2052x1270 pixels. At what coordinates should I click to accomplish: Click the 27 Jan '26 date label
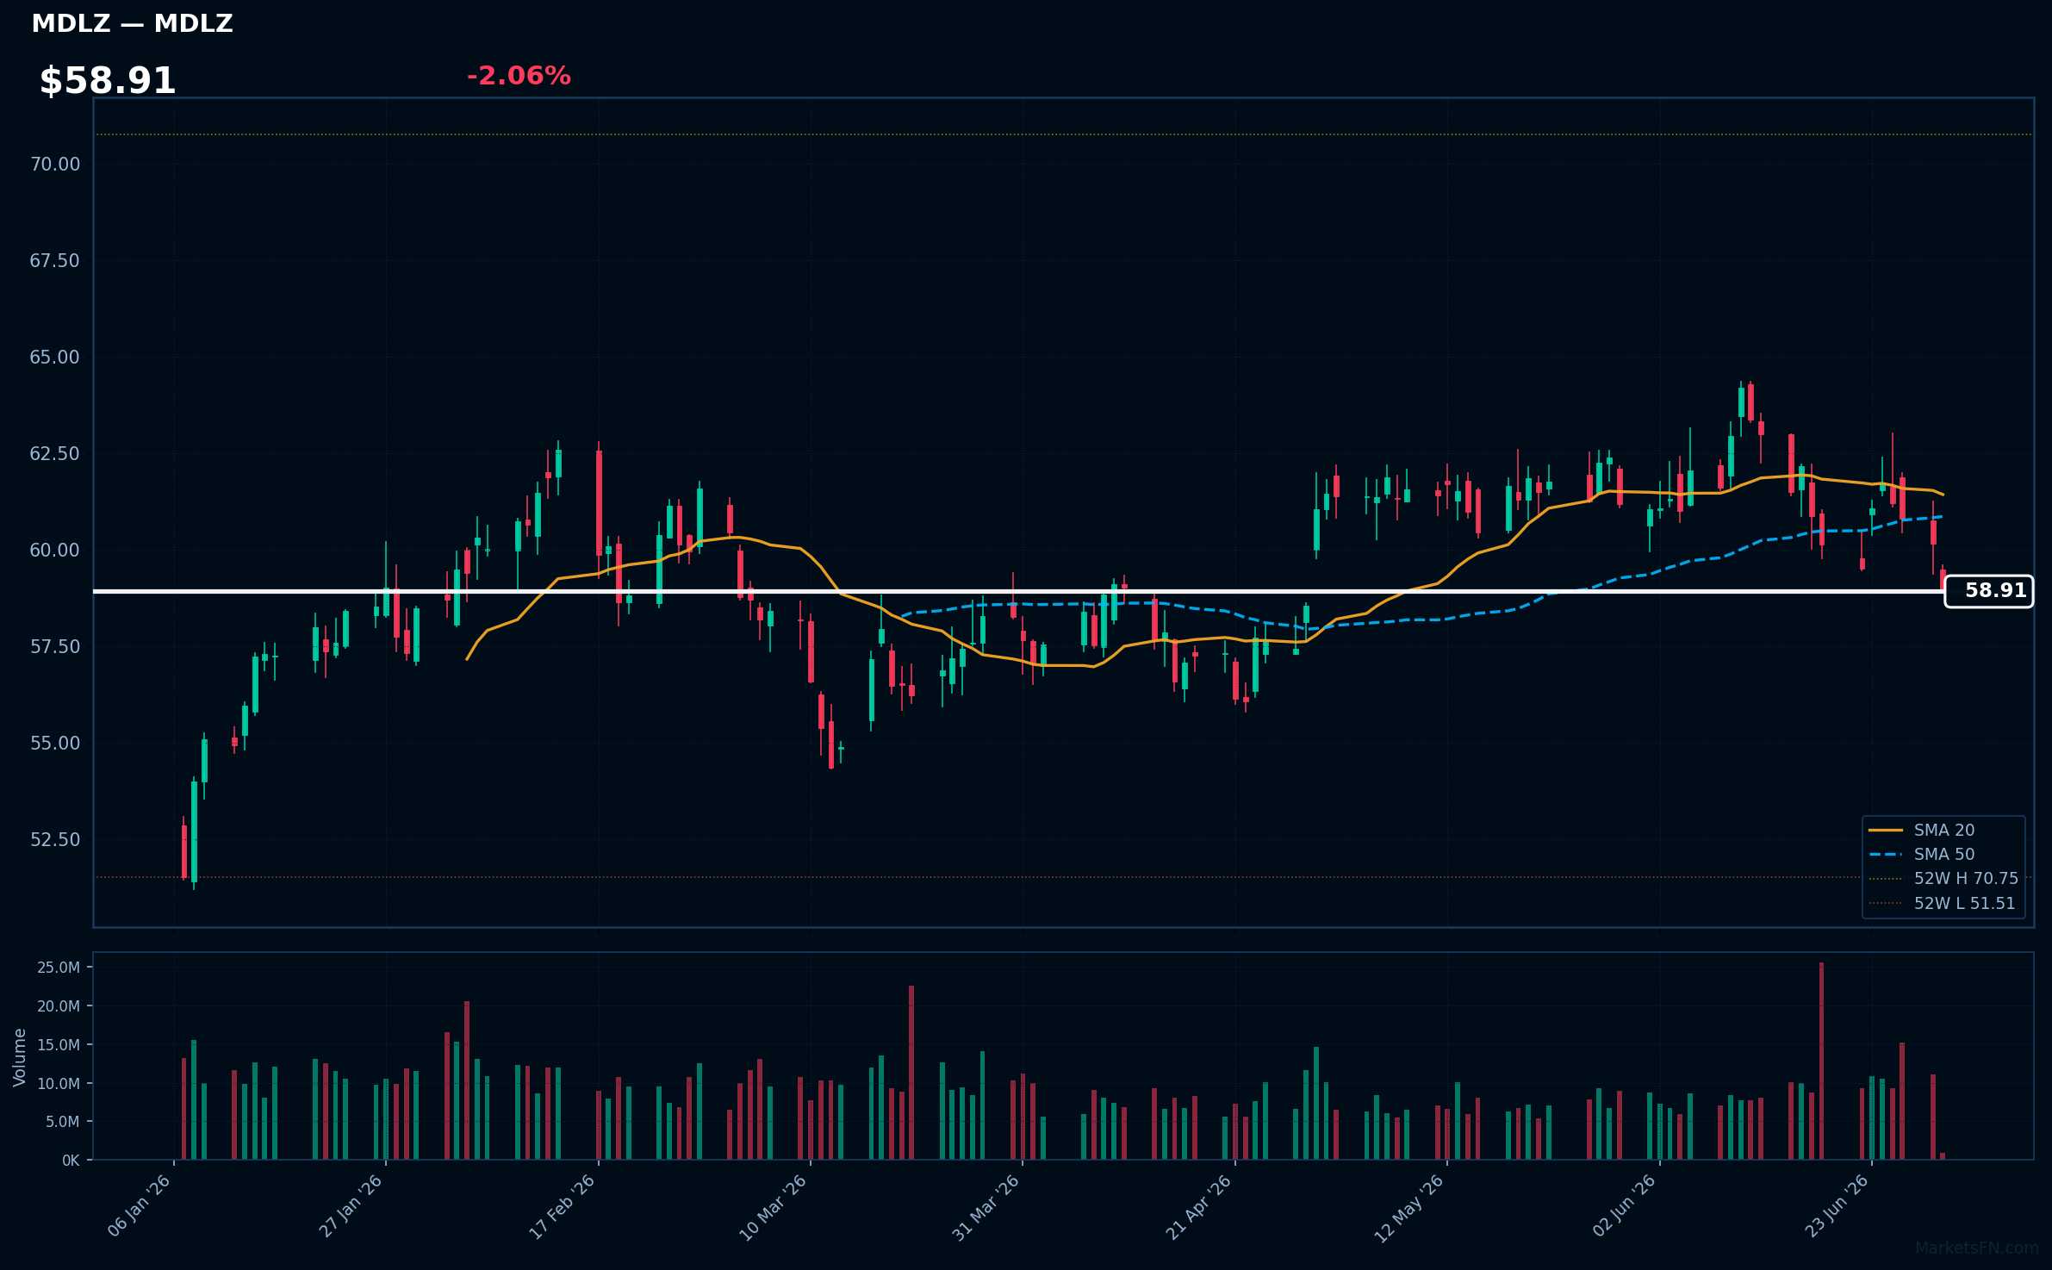(351, 1206)
